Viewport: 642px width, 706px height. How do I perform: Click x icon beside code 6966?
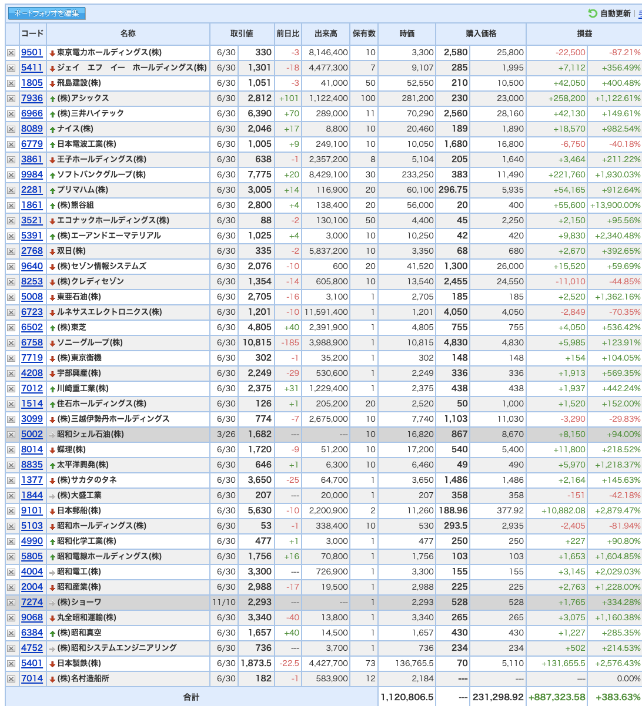point(11,114)
